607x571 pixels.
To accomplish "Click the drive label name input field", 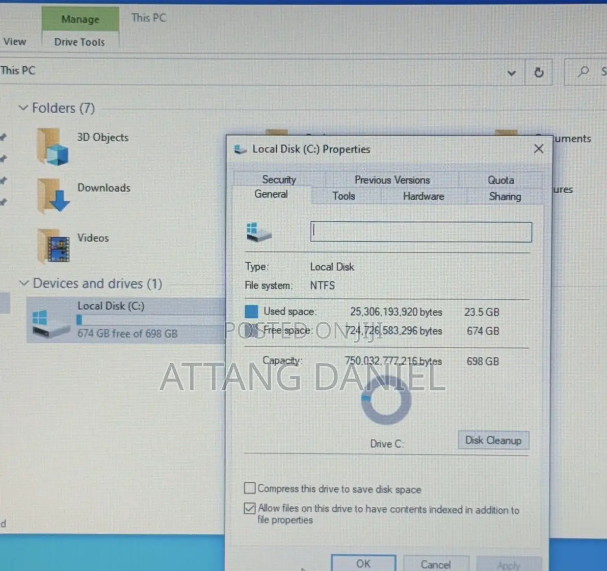I will pos(421,232).
